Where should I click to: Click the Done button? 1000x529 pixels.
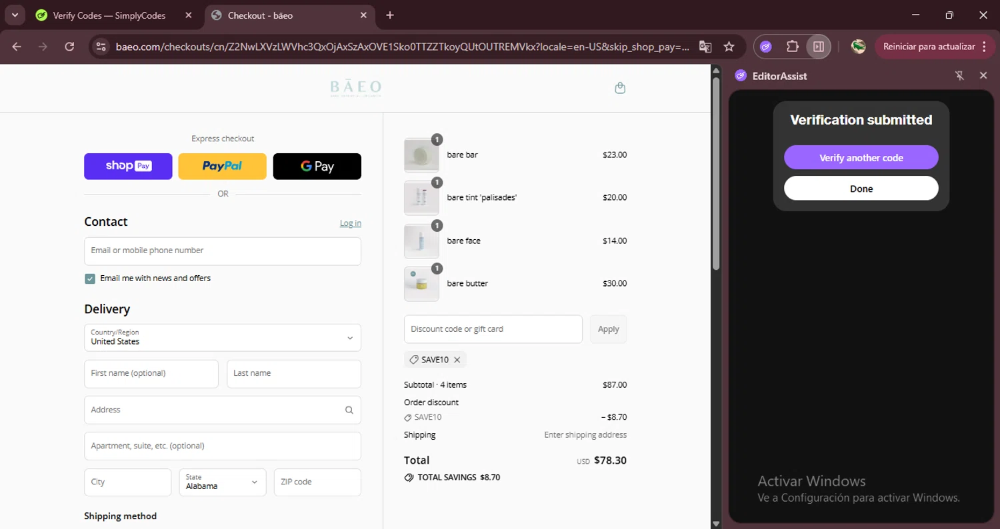861,189
